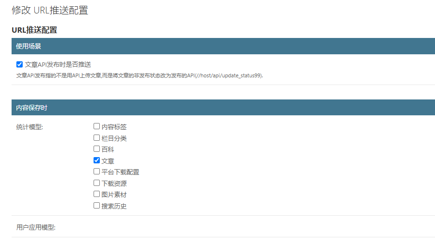Uncheck the 文章 model checkbox
This screenshot has height=246, width=435.
point(97,160)
